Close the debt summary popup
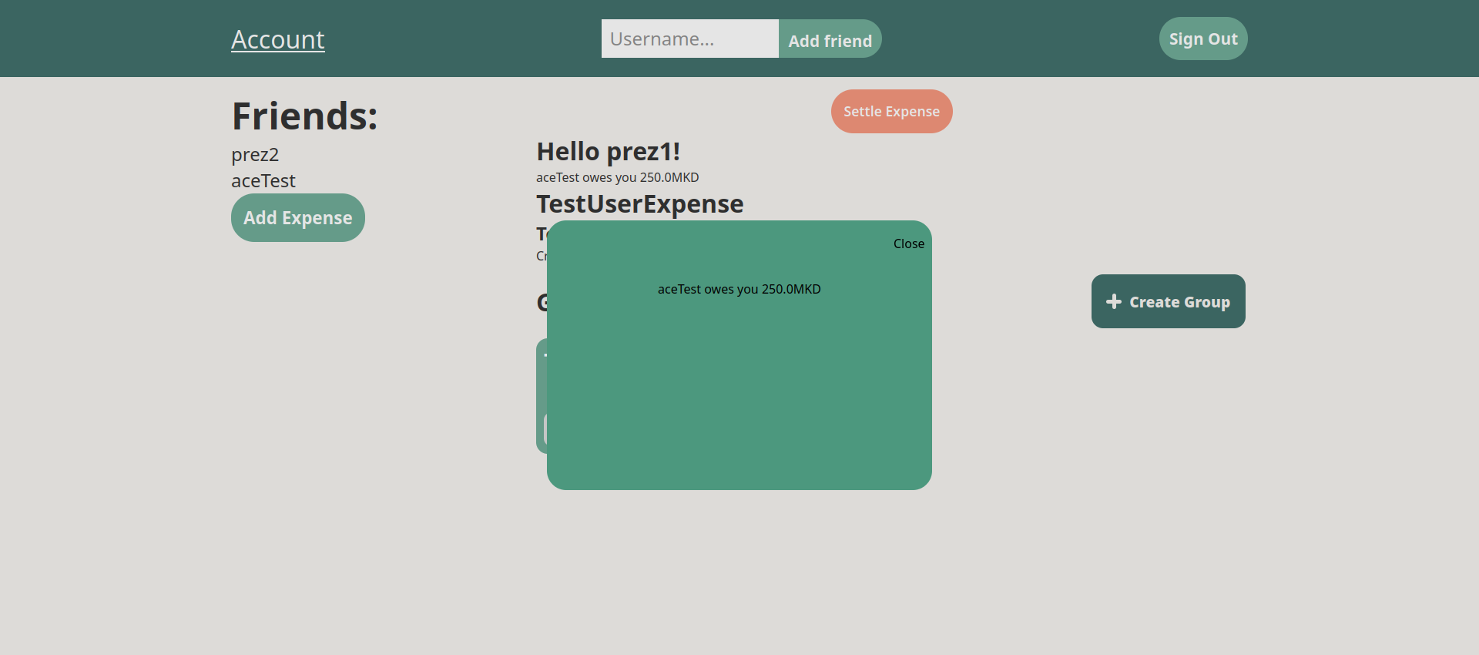Viewport: 1479px width, 655px height. [x=908, y=244]
